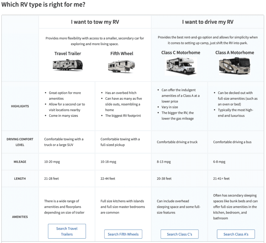Click the Fifth Wheel RV picture
The width and height of the screenshot is (266, 243).
(x=122, y=66)
